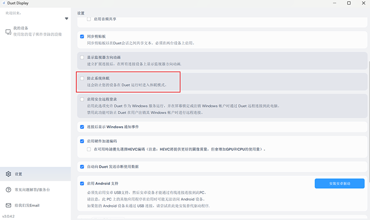
Task: Toggle 连接后显示 Windows 通知事件 checkbox
Action: pyautogui.click(x=82, y=127)
